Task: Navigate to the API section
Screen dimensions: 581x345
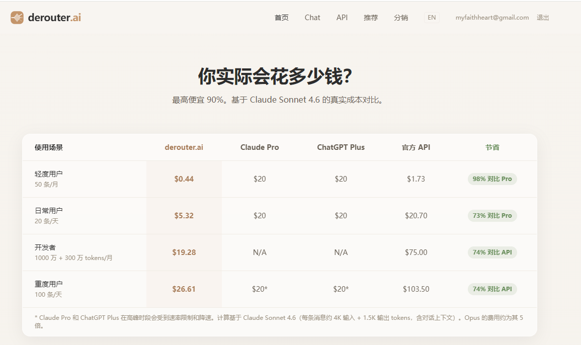Action: (x=342, y=17)
